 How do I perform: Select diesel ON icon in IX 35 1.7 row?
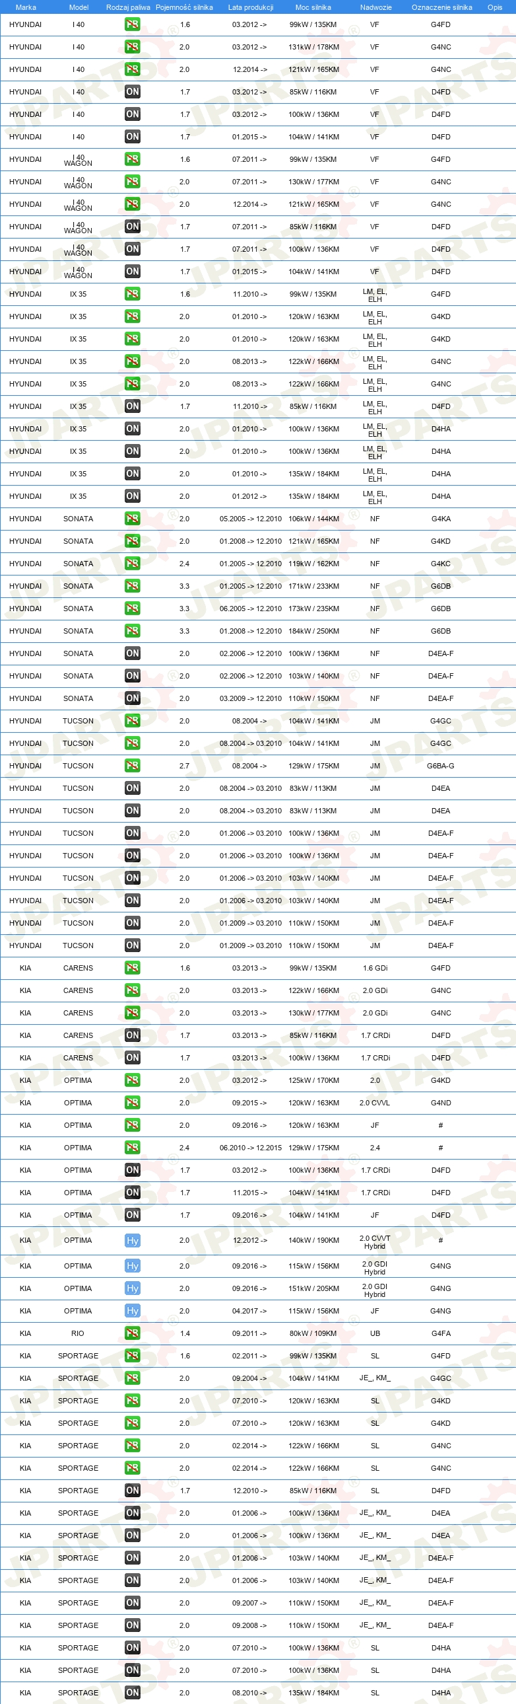(x=132, y=407)
